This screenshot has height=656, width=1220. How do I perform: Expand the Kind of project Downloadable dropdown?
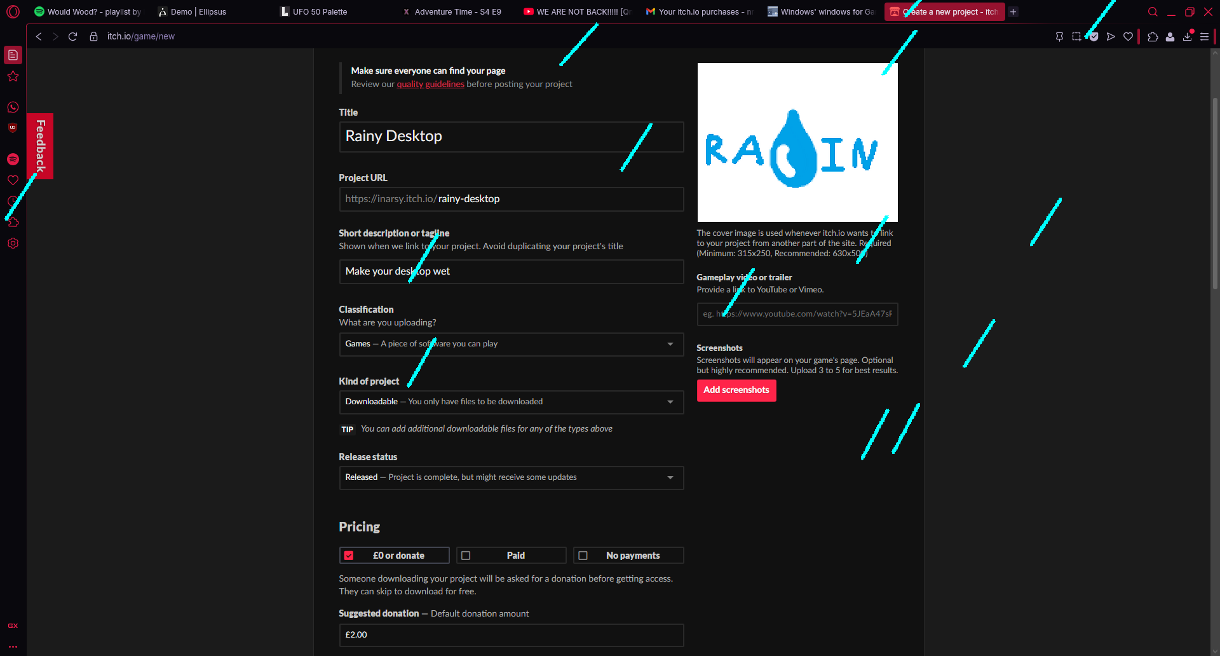(x=512, y=402)
